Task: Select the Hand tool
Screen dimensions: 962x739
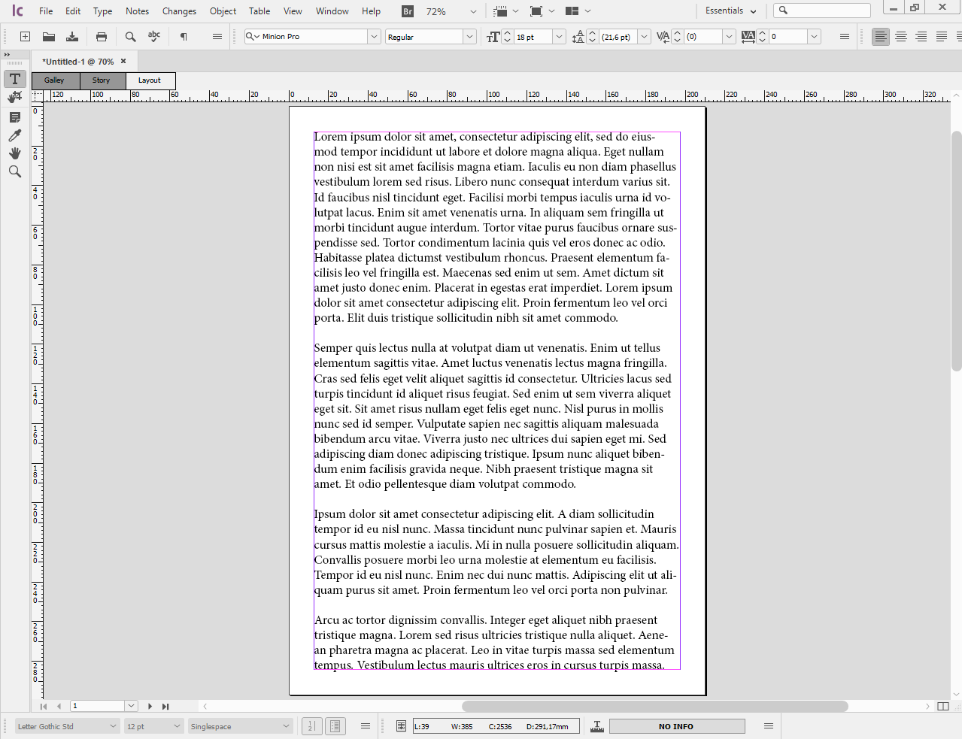Action: pos(14,153)
